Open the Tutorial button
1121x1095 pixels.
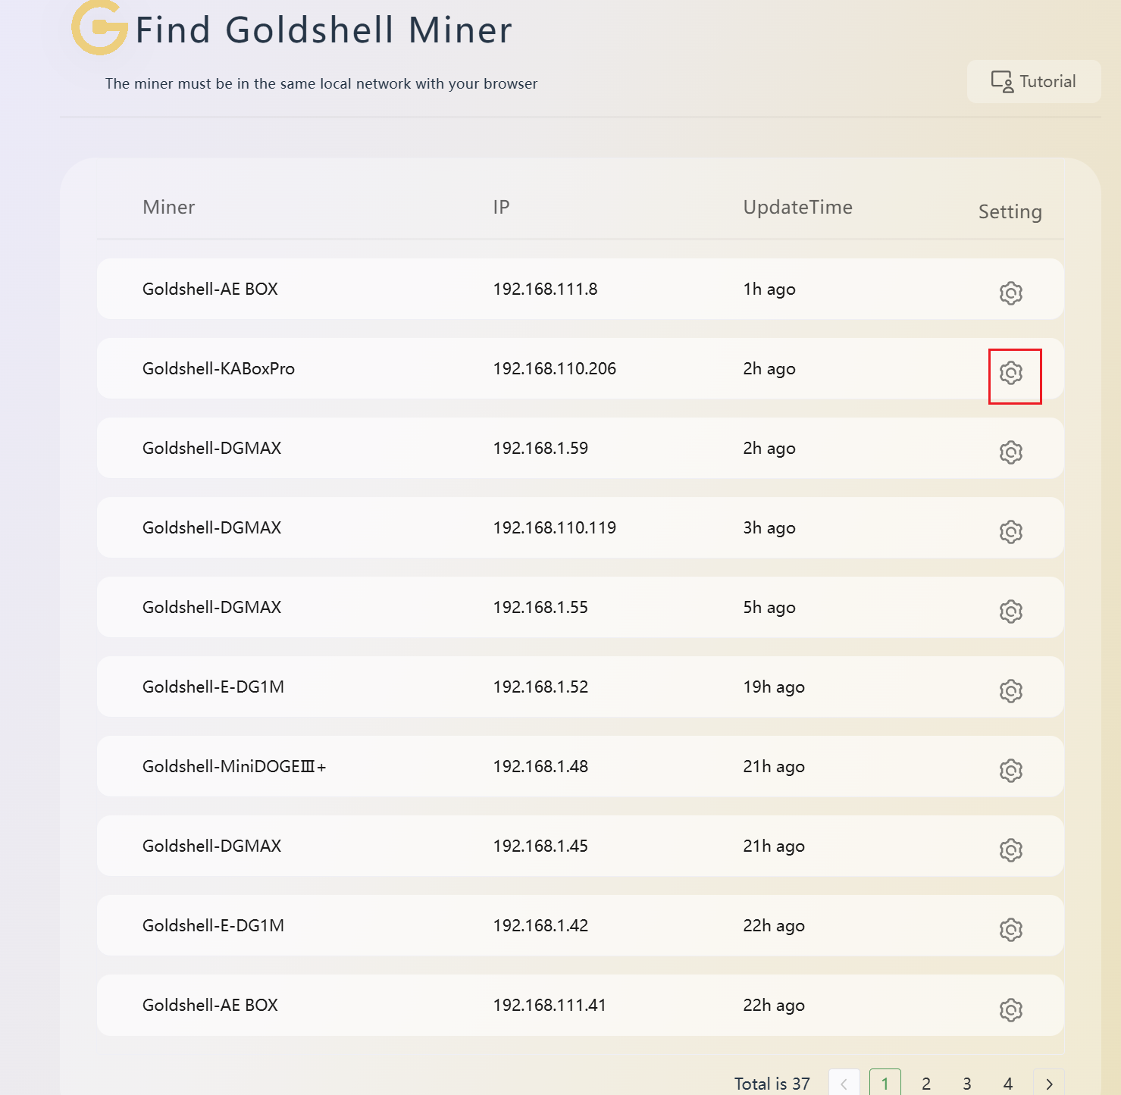1034,81
